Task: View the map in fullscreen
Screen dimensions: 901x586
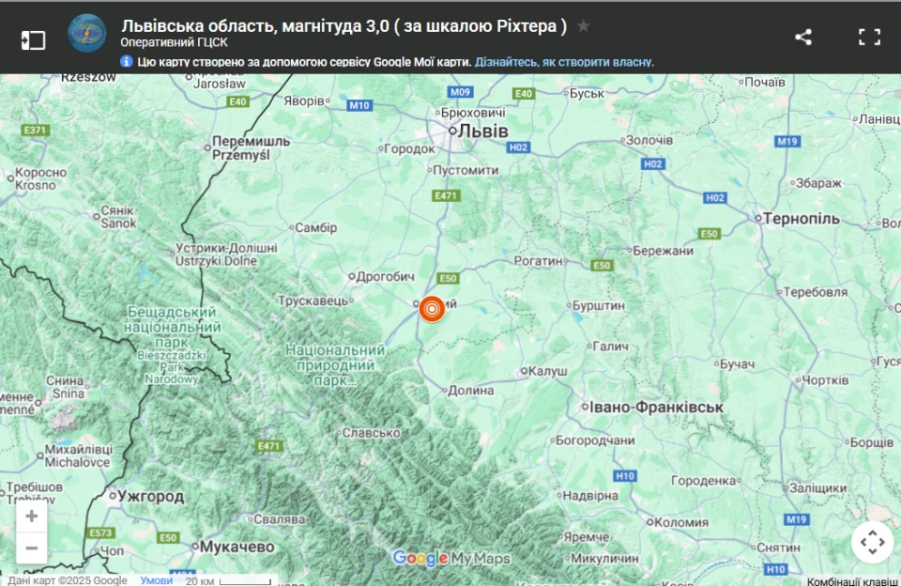Action: [x=869, y=37]
